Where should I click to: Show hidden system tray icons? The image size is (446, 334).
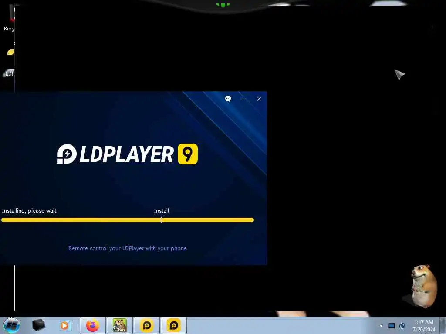click(381, 326)
